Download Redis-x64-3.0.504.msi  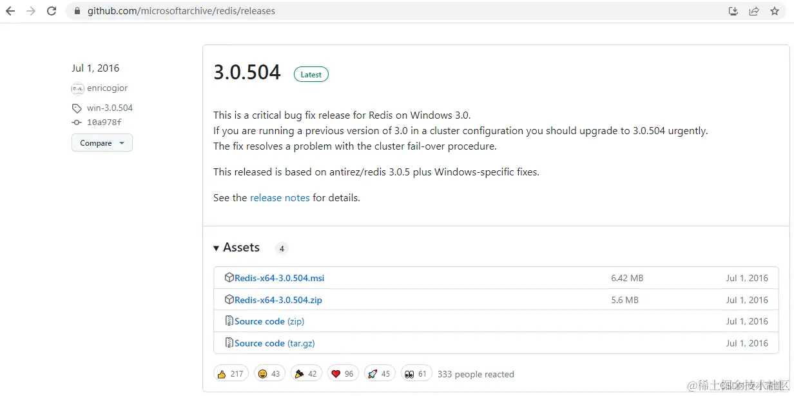279,279
